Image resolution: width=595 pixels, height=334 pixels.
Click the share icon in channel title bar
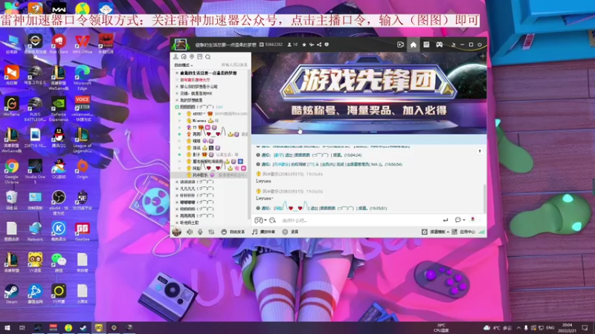click(319, 45)
